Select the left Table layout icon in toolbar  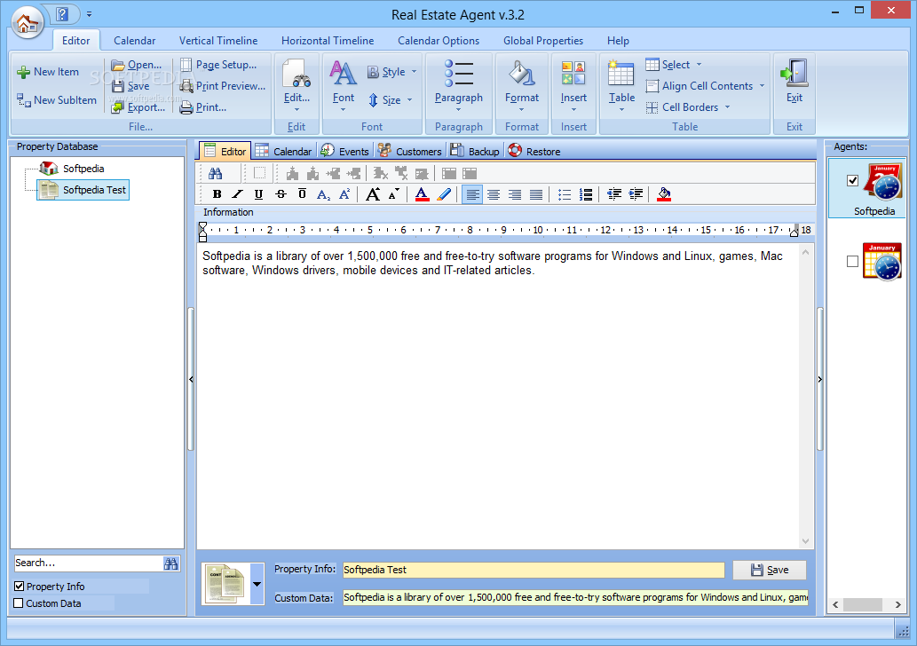click(449, 173)
